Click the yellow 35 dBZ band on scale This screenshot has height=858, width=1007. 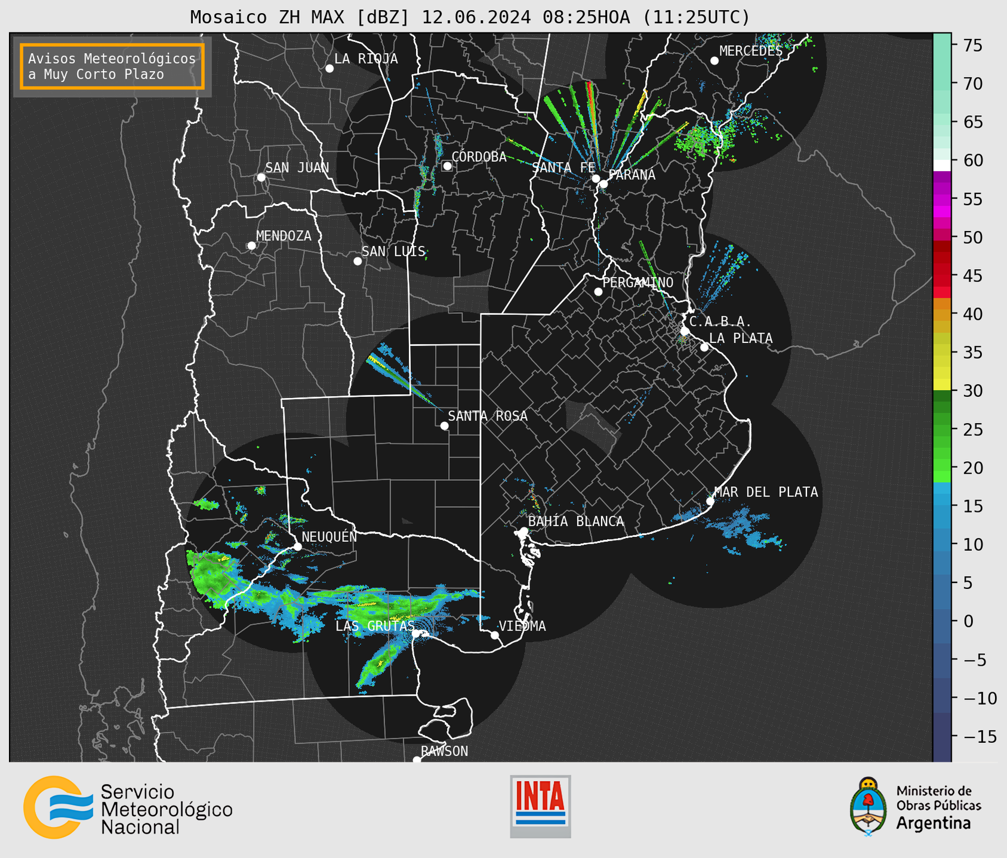tap(942, 353)
